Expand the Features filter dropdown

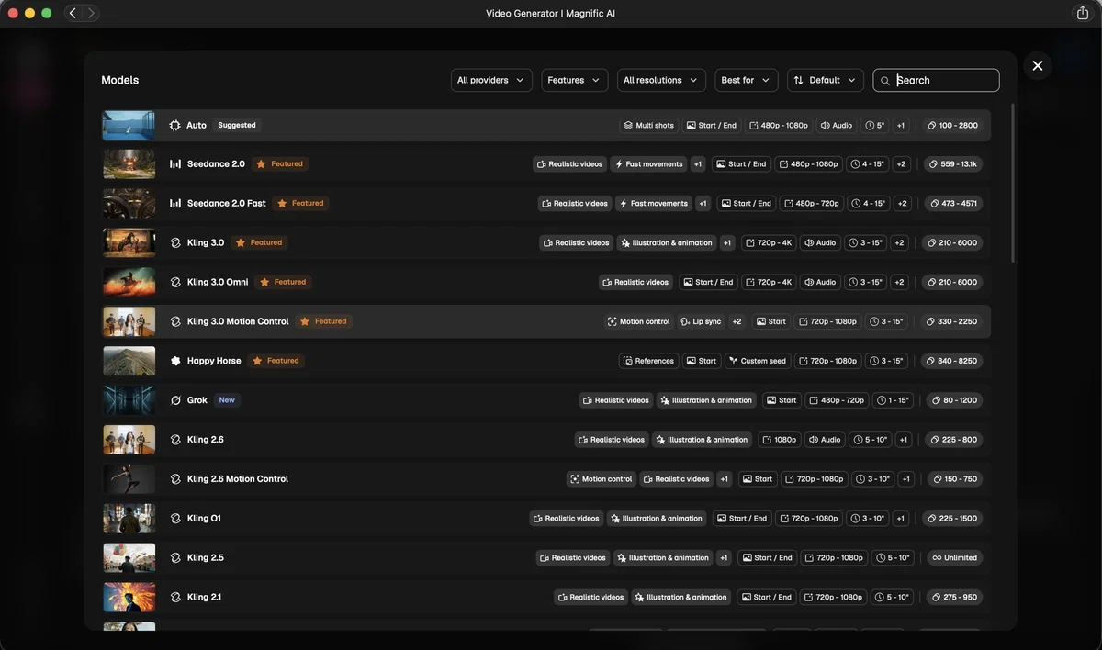(574, 80)
